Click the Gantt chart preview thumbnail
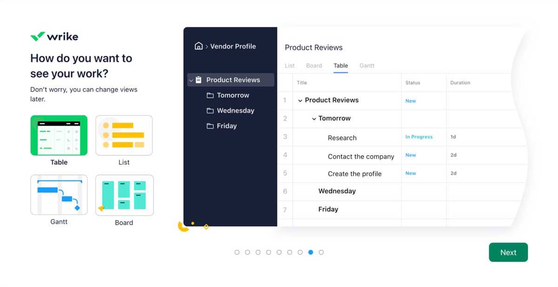The width and height of the screenshot is (558, 287). tap(59, 194)
